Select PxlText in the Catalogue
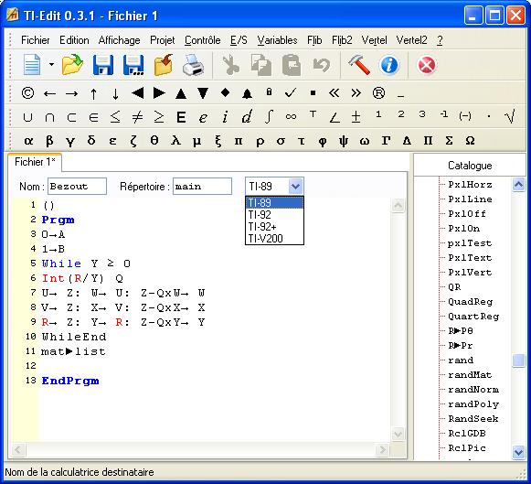The height and width of the screenshot is (484, 531). (x=470, y=258)
